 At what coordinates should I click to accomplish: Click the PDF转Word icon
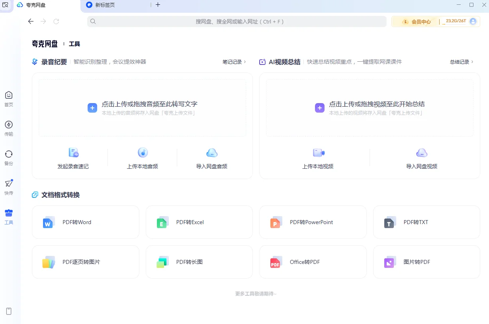[x=49, y=222]
